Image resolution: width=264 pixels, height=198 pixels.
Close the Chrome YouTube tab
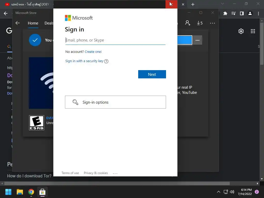point(183,4)
